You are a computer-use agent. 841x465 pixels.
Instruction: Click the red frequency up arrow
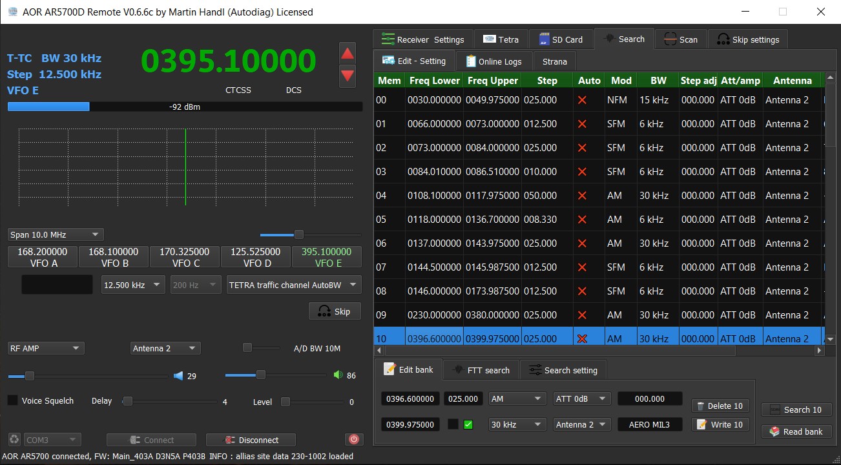tap(348, 53)
